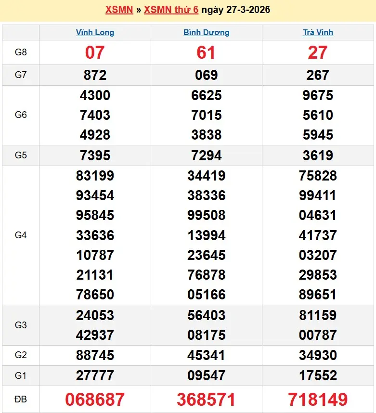Click the G2 number 34930
376x413 pixels.
pos(318,355)
